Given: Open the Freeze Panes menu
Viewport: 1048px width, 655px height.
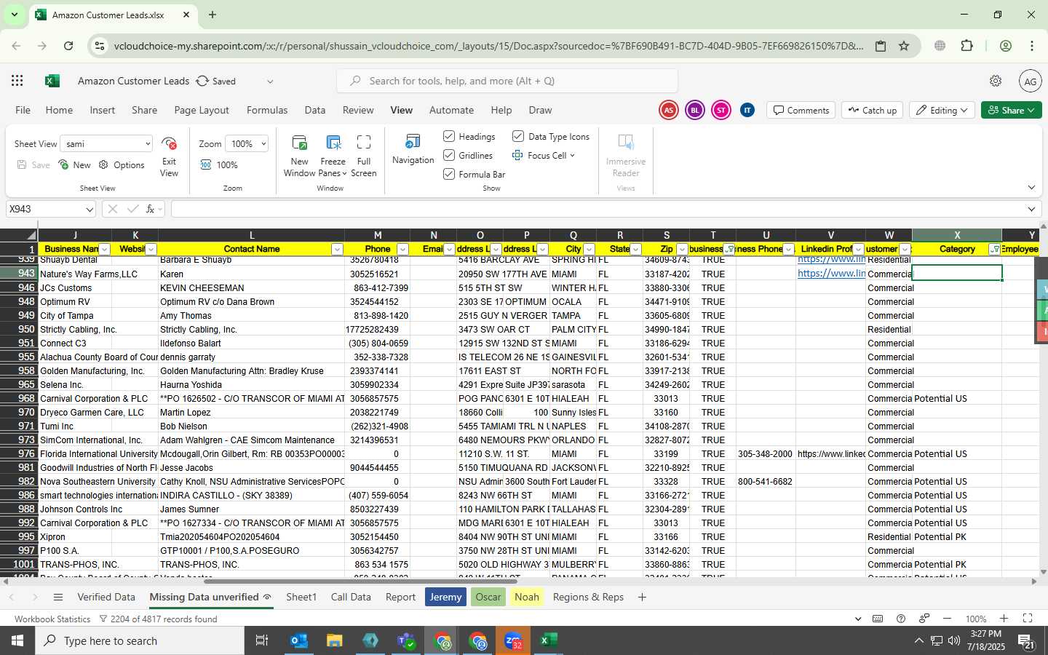Looking at the screenshot, I should [333, 156].
